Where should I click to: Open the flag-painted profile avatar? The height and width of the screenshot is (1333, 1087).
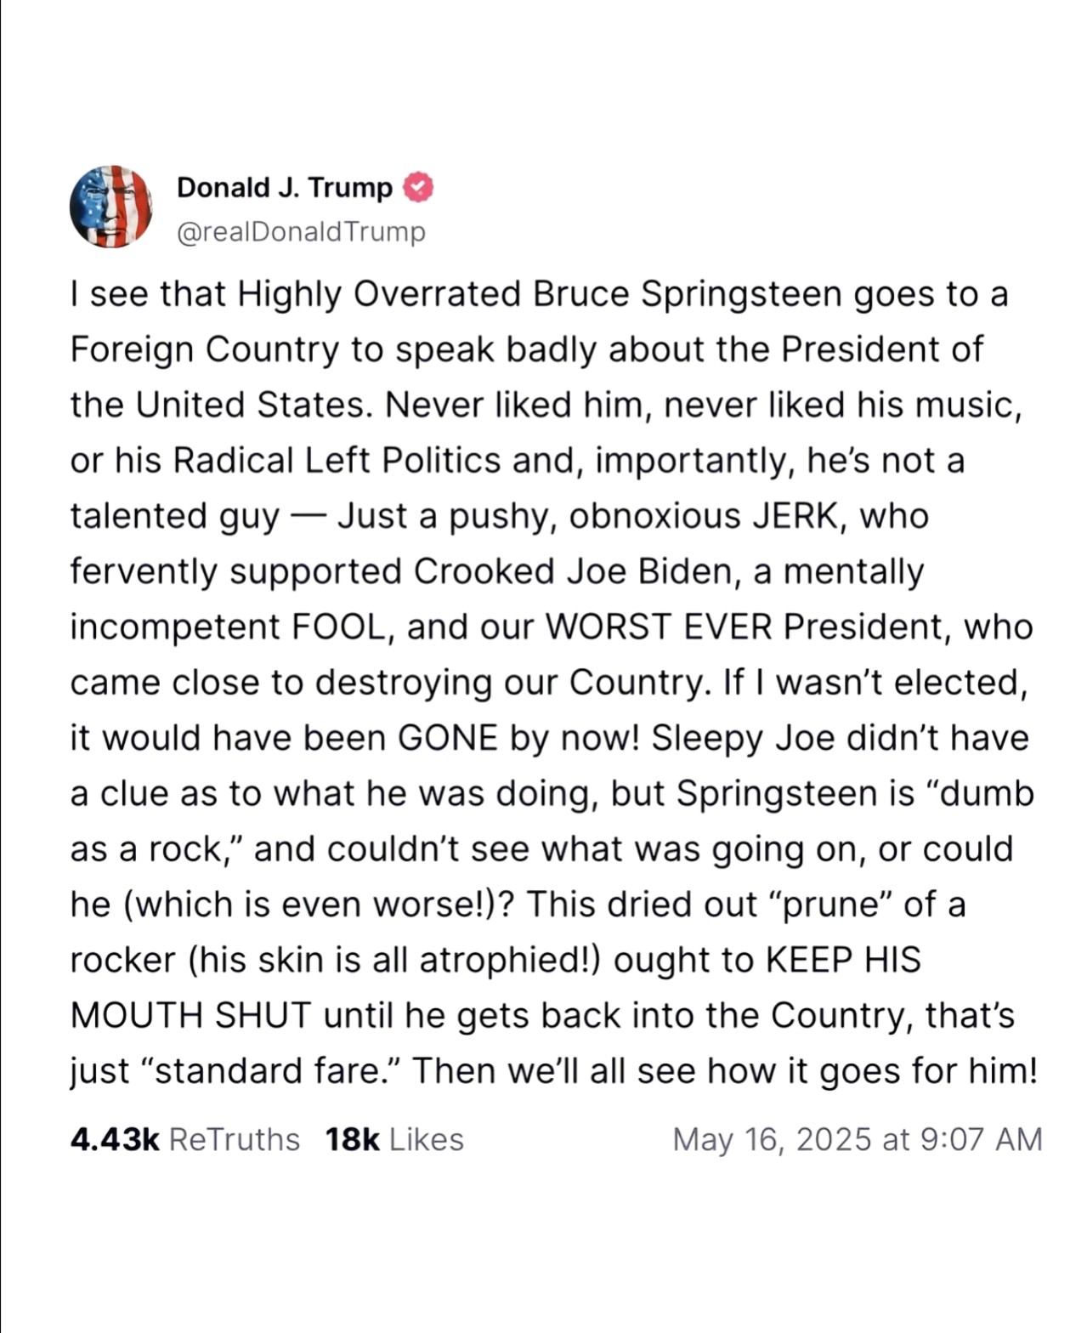(x=111, y=207)
